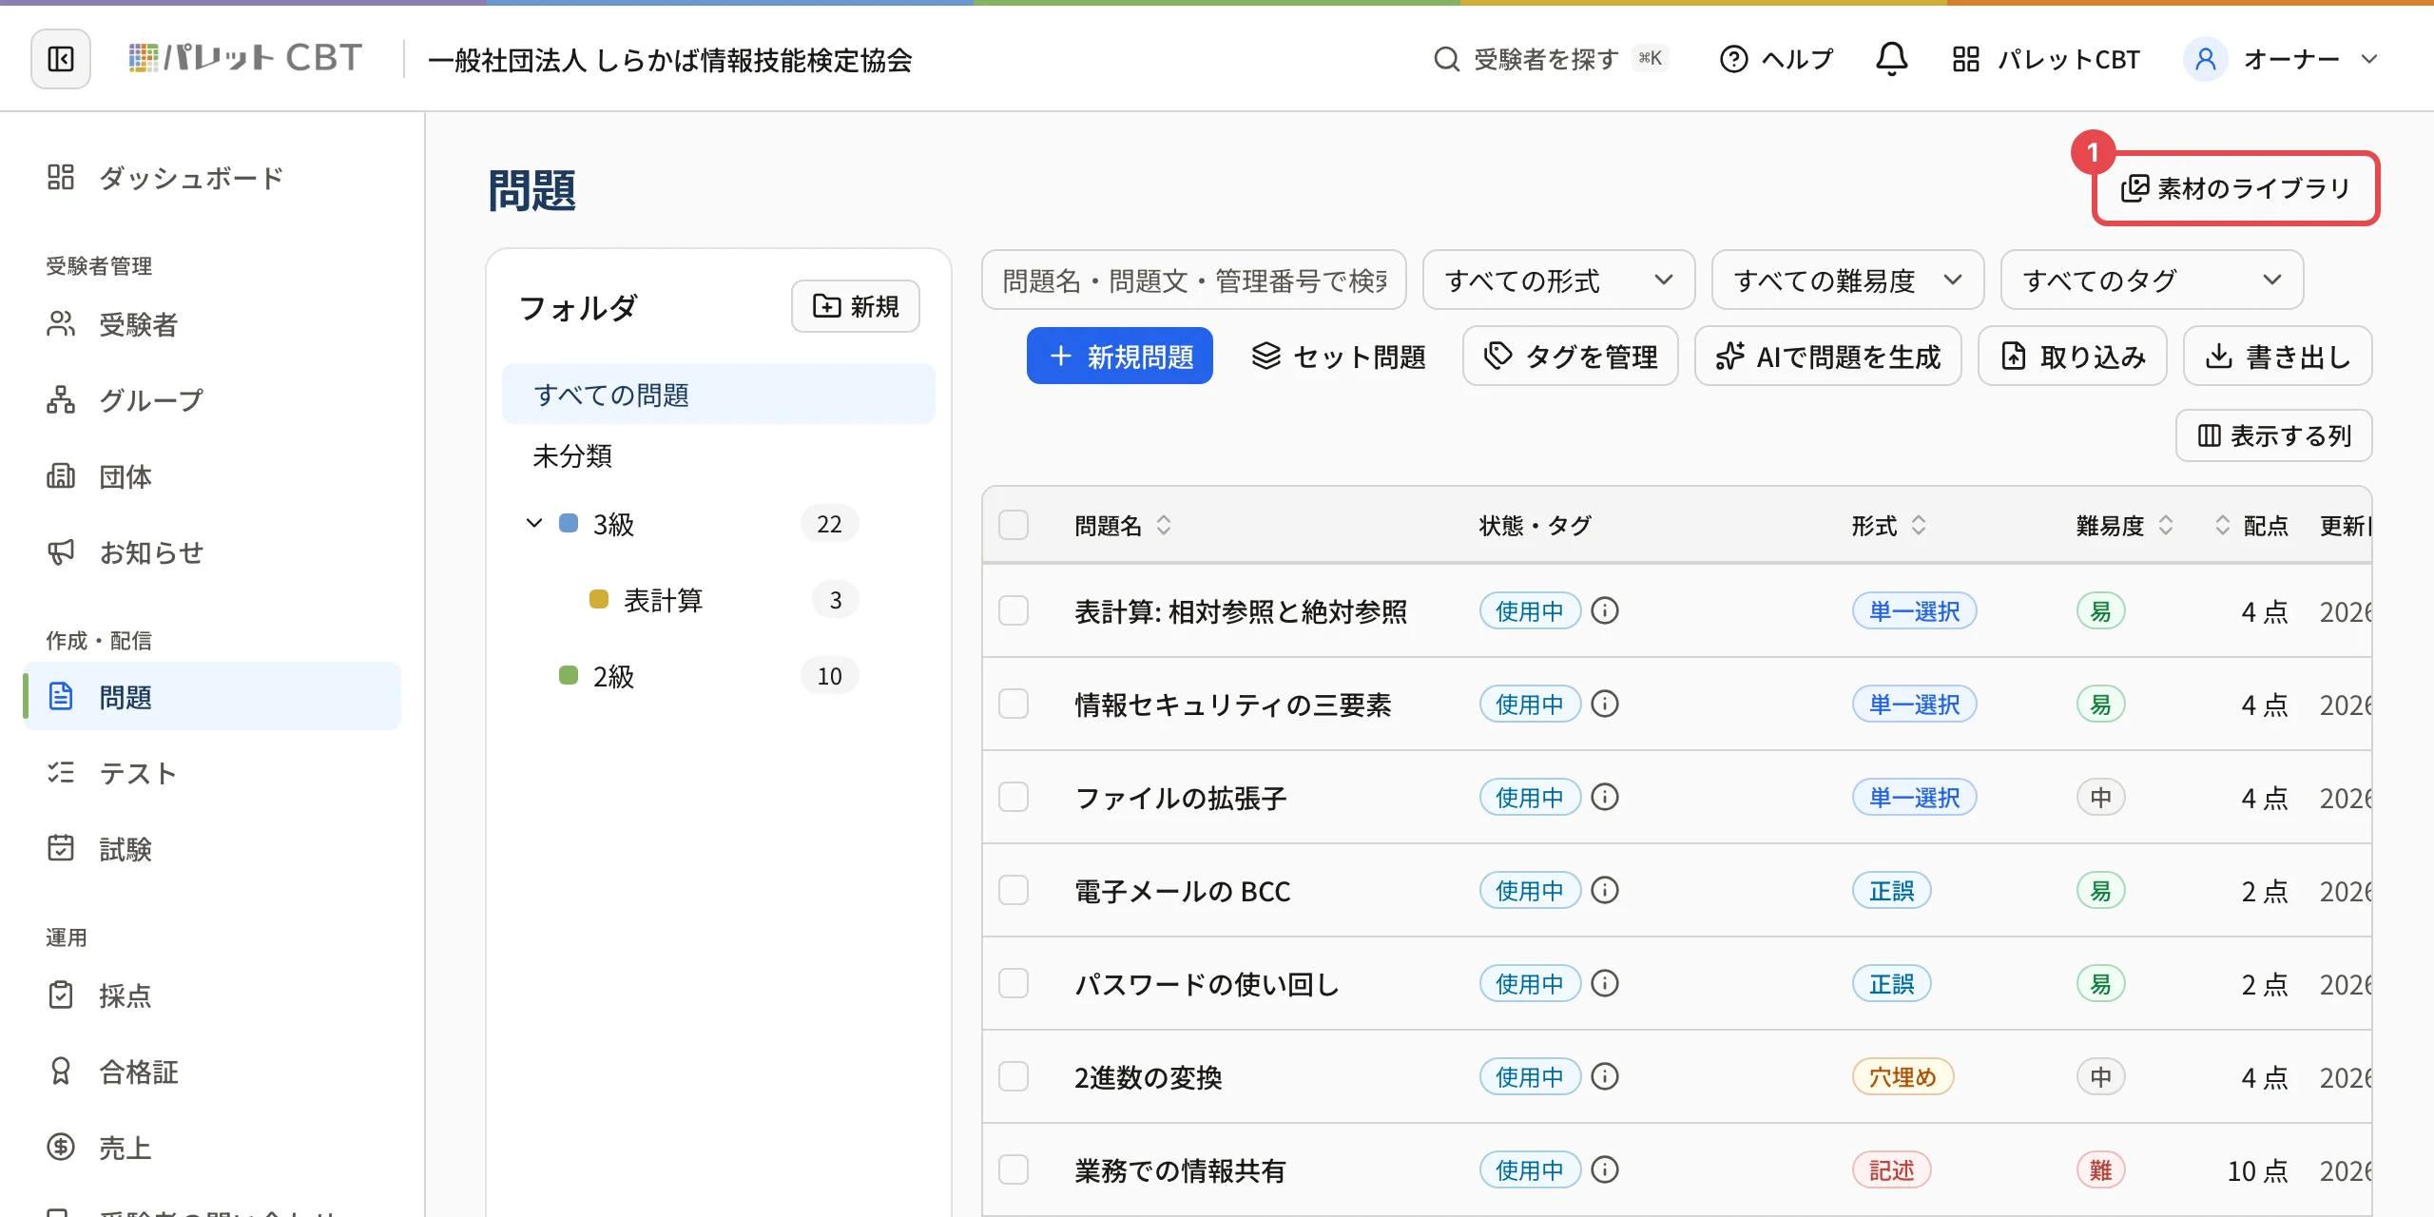The width and height of the screenshot is (2434, 1217).
Task: Tick the 2進数の変換 checkbox
Action: pos(1014,1076)
